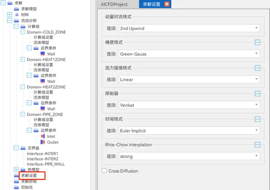Open 流体模型 under Domain-HEAT2ZONE
Image resolution: width=270 pixels, height=190 pixels.
pyautogui.click(x=41, y=97)
